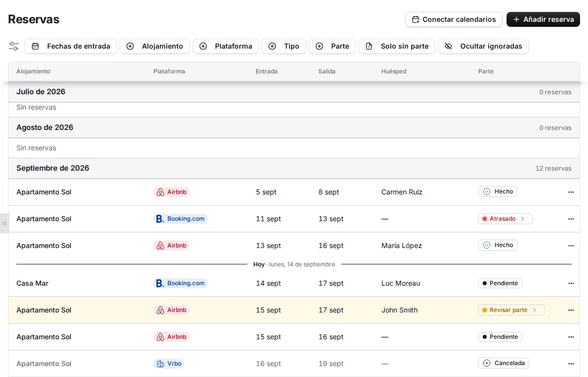
Task: Click the Alojamiento column header
Action: pyautogui.click(x=33, y=71)
